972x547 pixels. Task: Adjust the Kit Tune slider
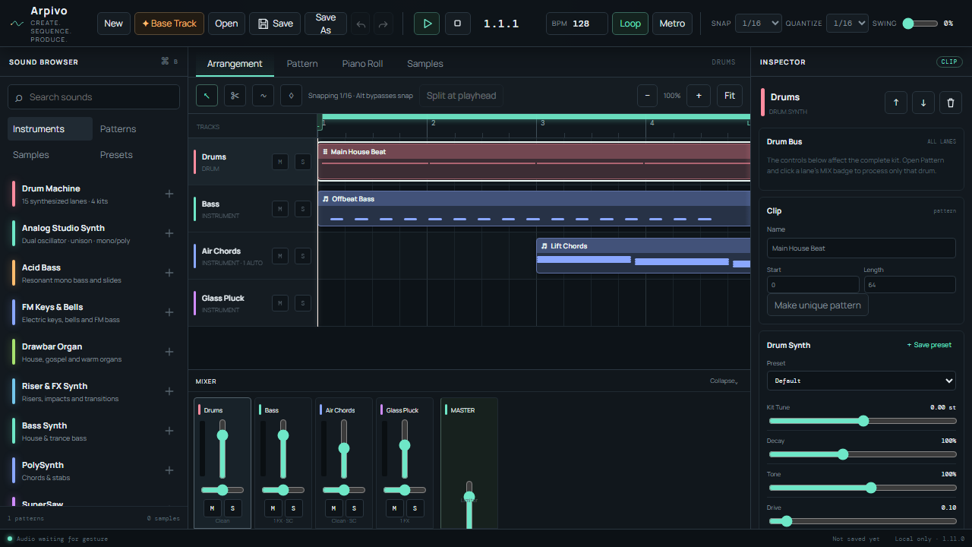coord(863,421)
